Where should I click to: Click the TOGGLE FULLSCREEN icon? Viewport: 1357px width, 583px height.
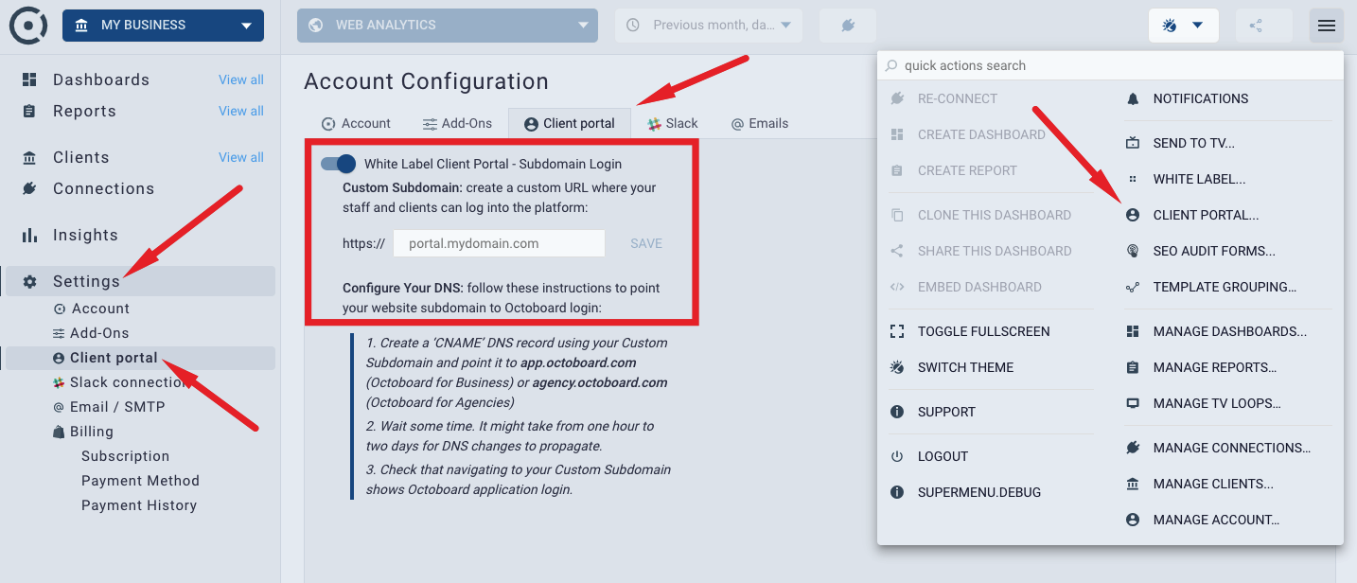[x=897, y=331]
